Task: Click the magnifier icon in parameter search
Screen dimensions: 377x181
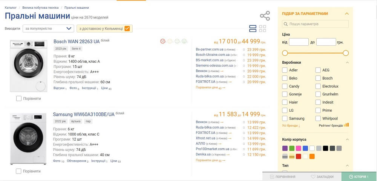Action: coord(286,24)
